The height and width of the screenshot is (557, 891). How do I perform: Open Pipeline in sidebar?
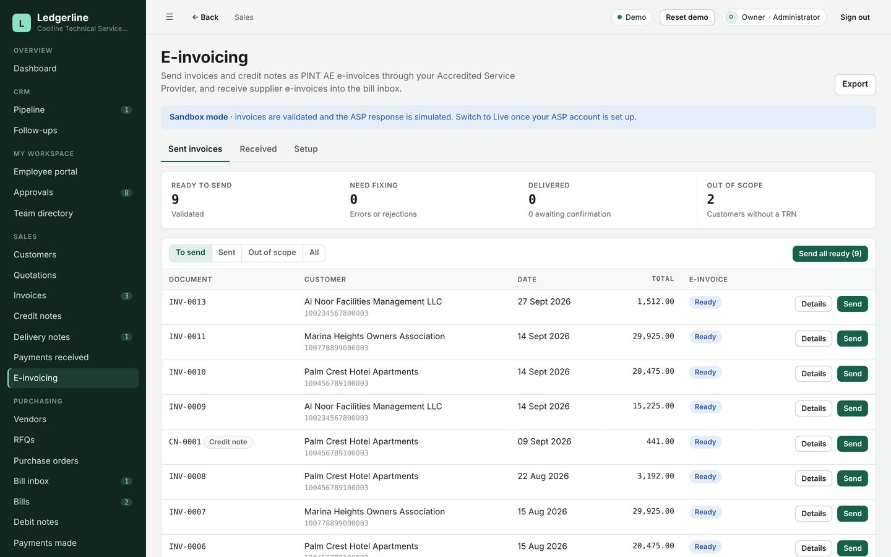[73, 110]
